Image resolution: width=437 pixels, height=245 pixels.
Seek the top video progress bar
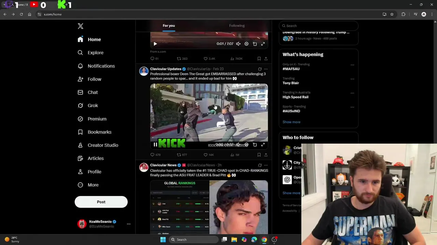(209, 37)
